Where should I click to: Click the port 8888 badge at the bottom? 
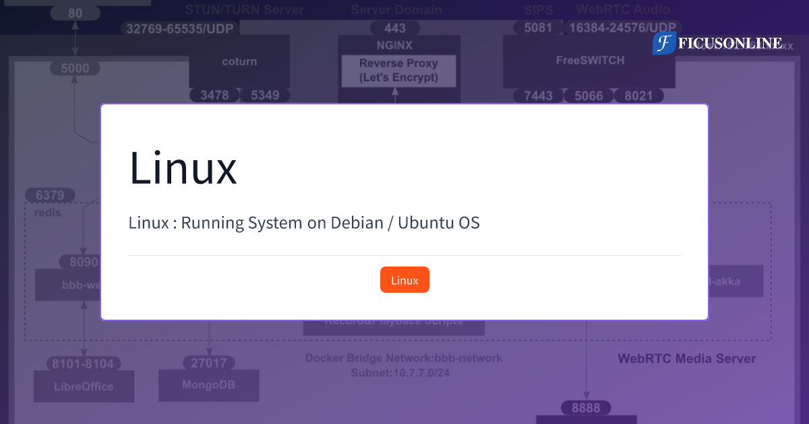tap(586, 407)
